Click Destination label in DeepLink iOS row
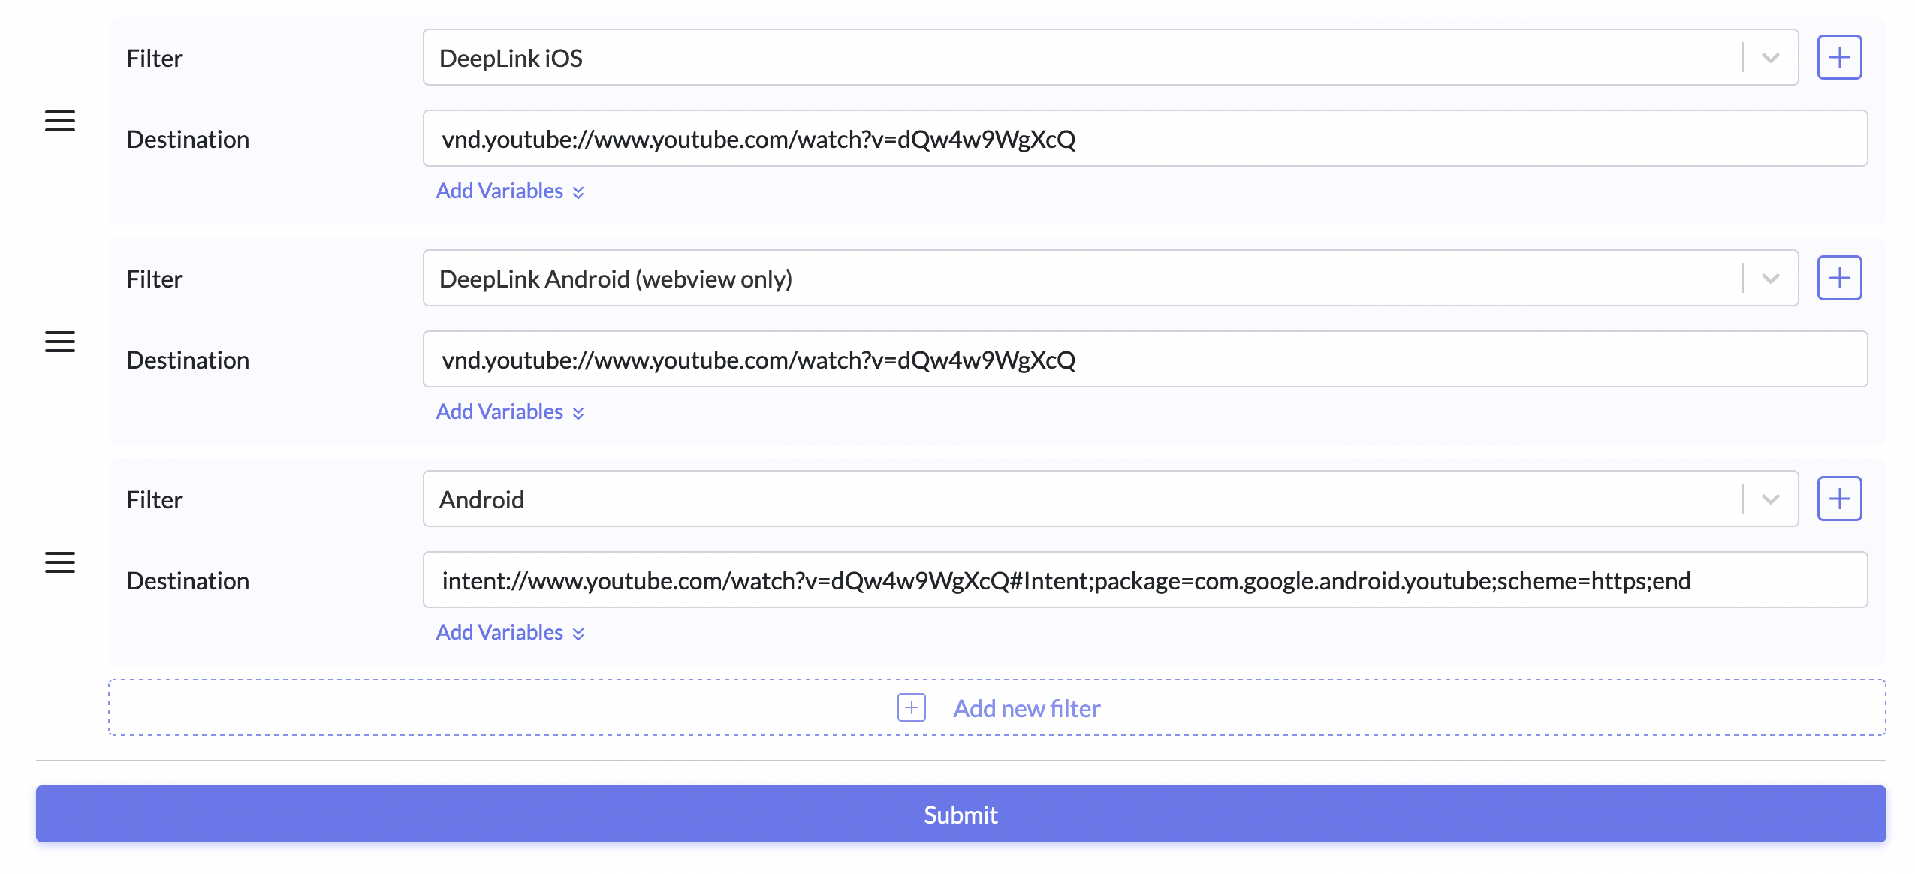This screenshot has height=874, width=1915. [x=188, y=139]
